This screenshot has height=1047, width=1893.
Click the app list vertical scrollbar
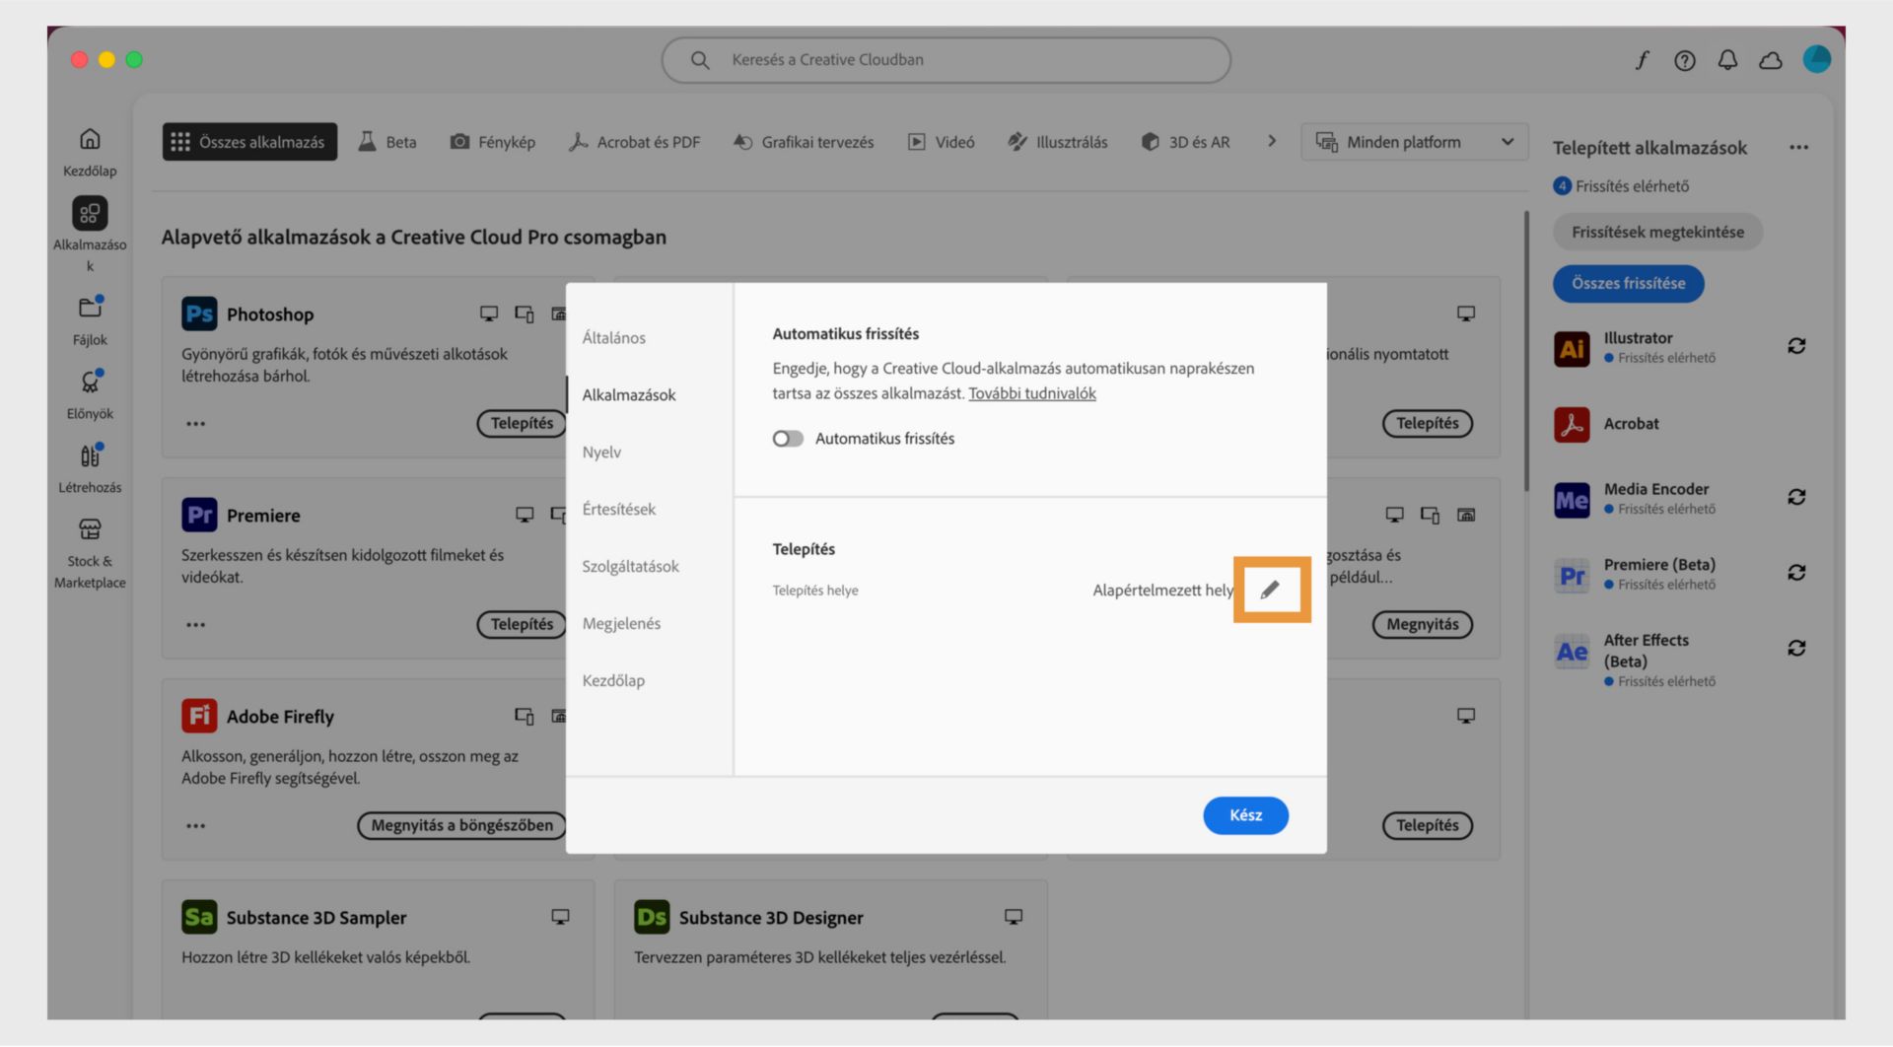1526,350
